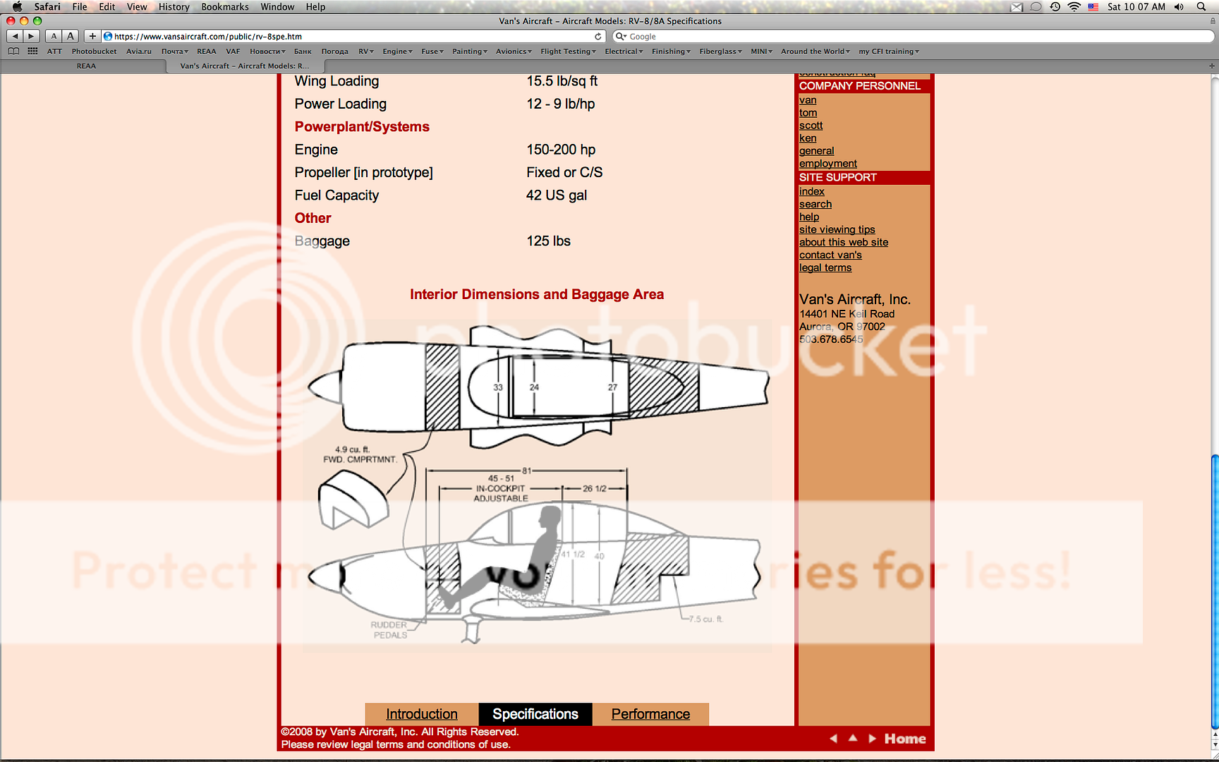Expand the Fiberglass bookmarks folder
1219x762 pixels.
[x=720, y=52]
